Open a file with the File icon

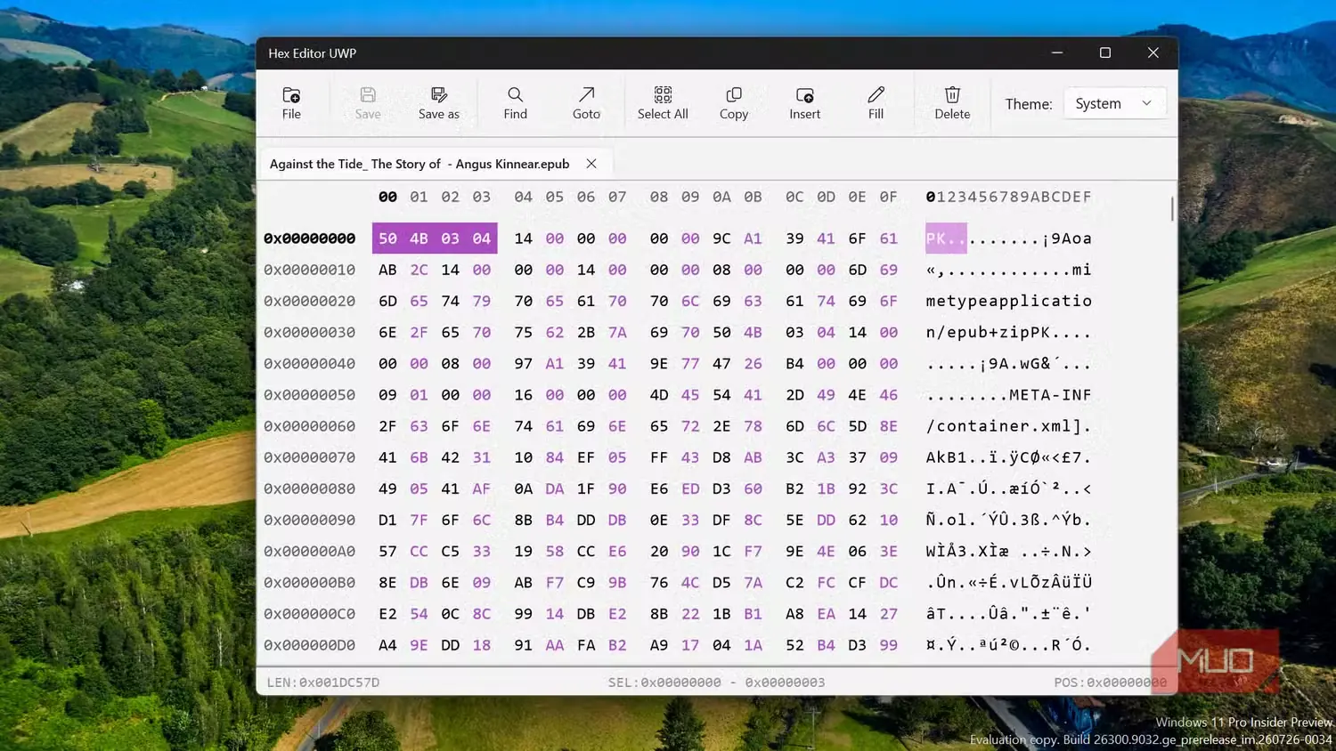point(291,103)
